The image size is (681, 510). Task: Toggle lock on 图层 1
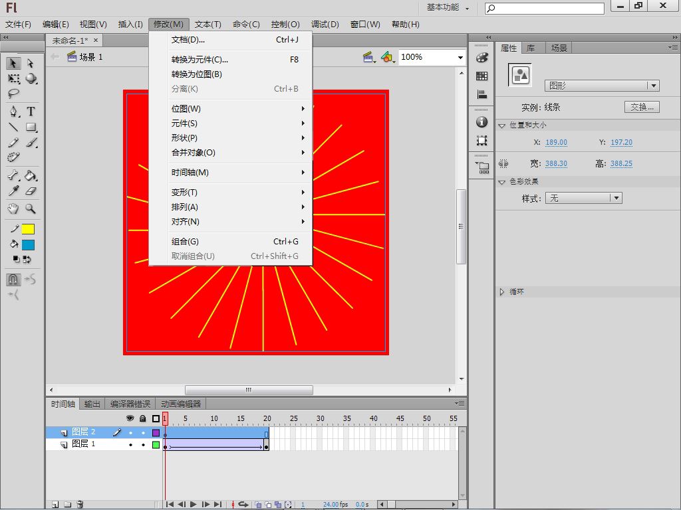(x=143, y=444)
